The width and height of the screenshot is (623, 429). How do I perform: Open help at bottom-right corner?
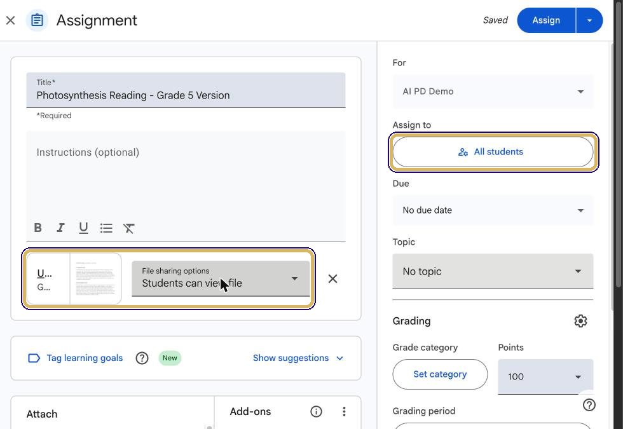click(x=589, y=405)
